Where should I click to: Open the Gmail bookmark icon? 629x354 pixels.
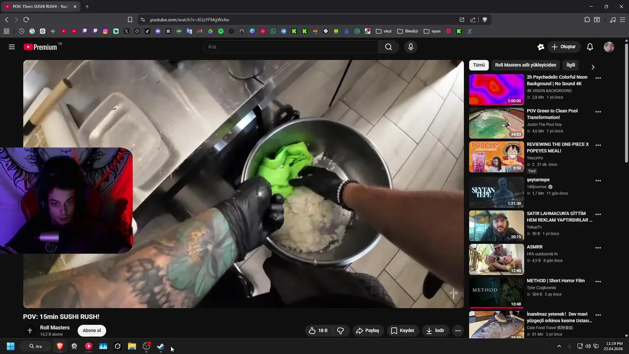coord(200,31)
